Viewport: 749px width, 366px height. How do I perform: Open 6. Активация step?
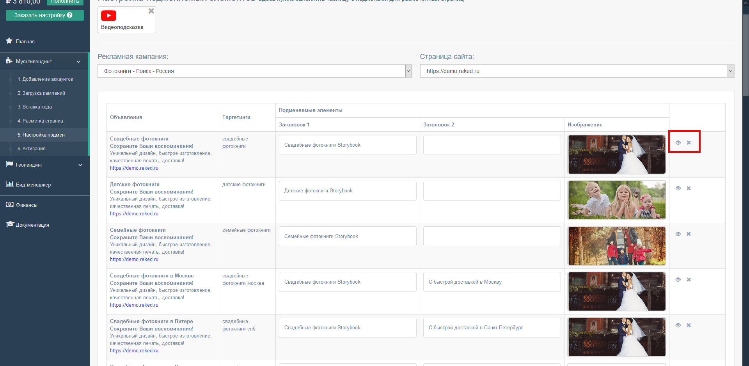click(x=32, y=149)
